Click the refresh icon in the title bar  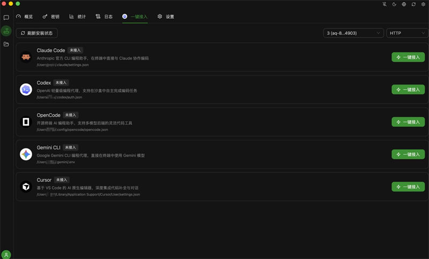click(413, 4)
